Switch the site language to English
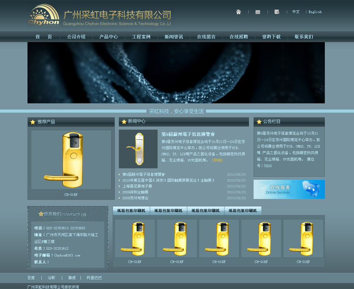354x289 pixels. [x=315, y=12]
